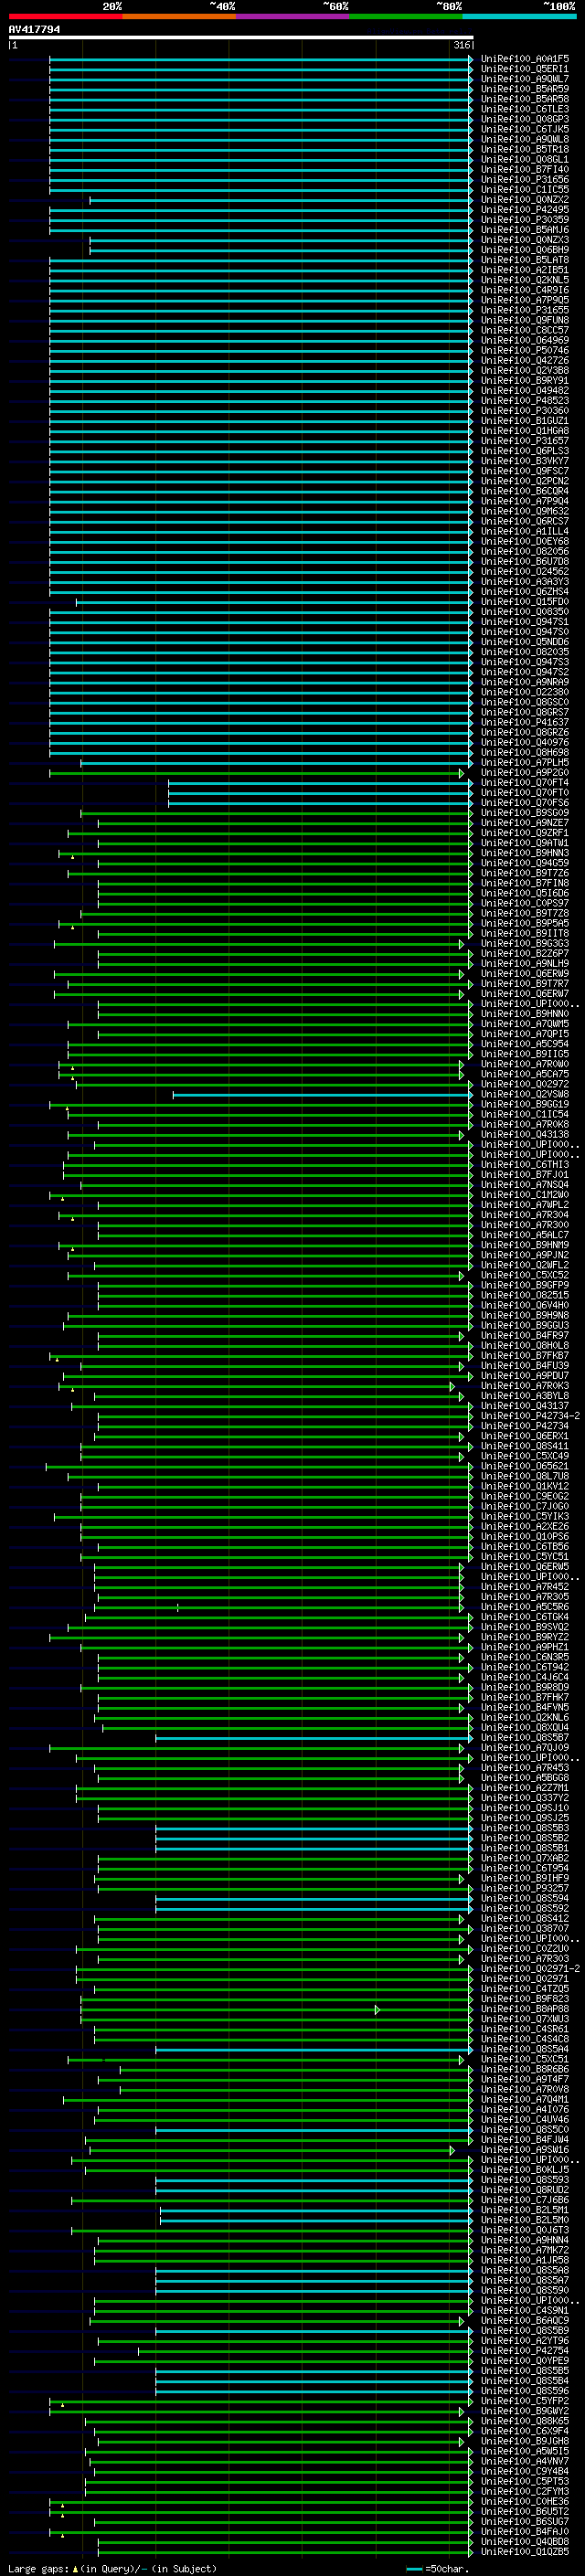Click hit label UniRef100_A2YT96
This screenshot has width=585, height=2576.
click(525, 2342)
